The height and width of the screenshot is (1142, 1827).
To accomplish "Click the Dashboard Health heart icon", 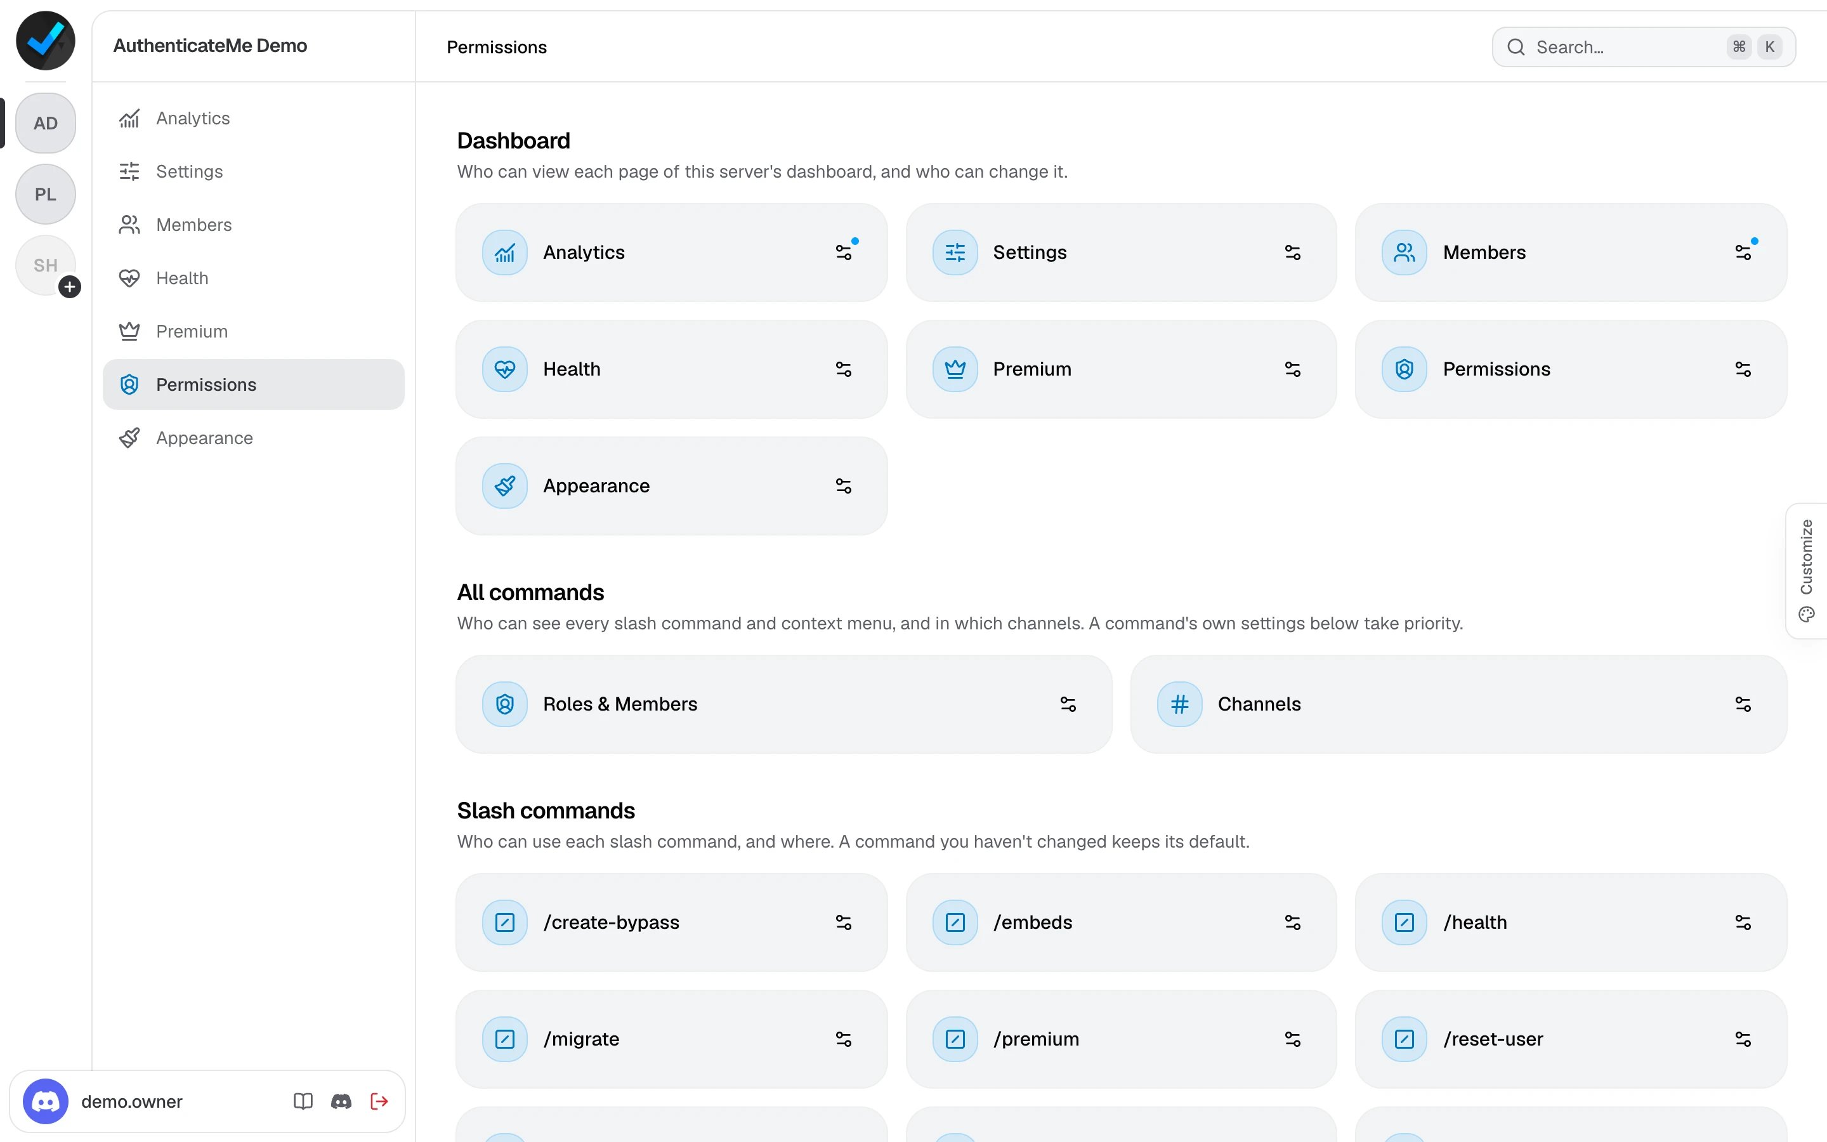I will 505,369.
